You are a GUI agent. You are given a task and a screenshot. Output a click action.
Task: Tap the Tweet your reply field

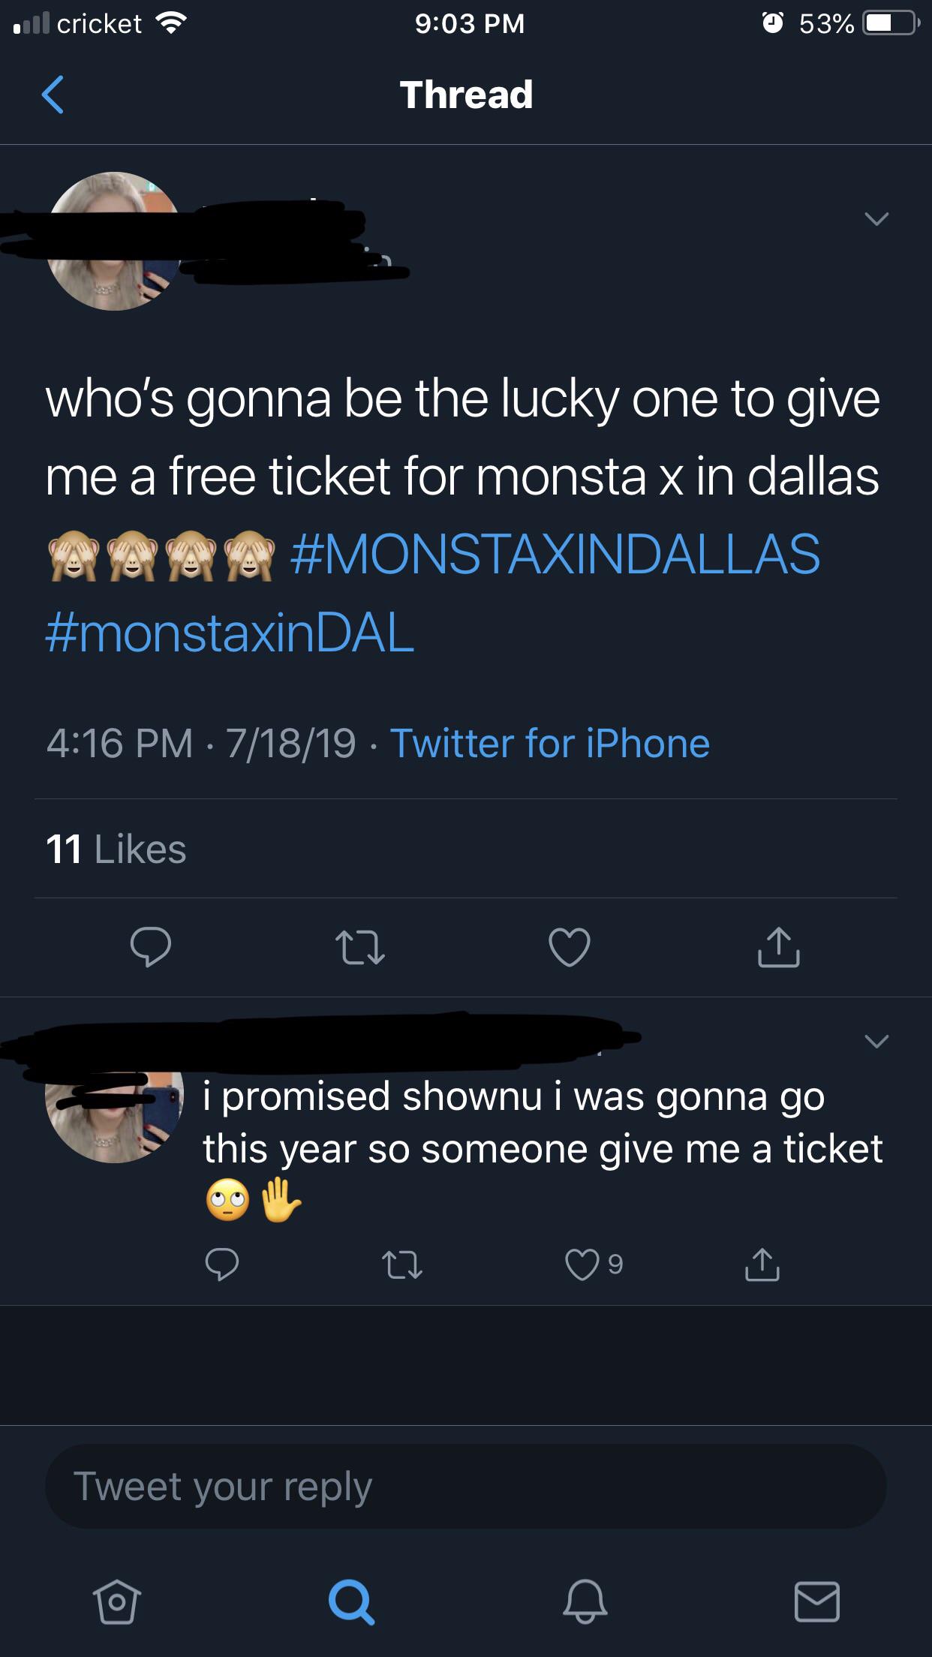pos(465,1484)
